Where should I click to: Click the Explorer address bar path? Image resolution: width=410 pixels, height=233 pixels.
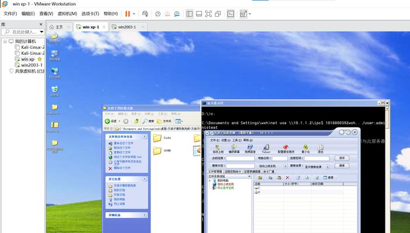point(158,129)
